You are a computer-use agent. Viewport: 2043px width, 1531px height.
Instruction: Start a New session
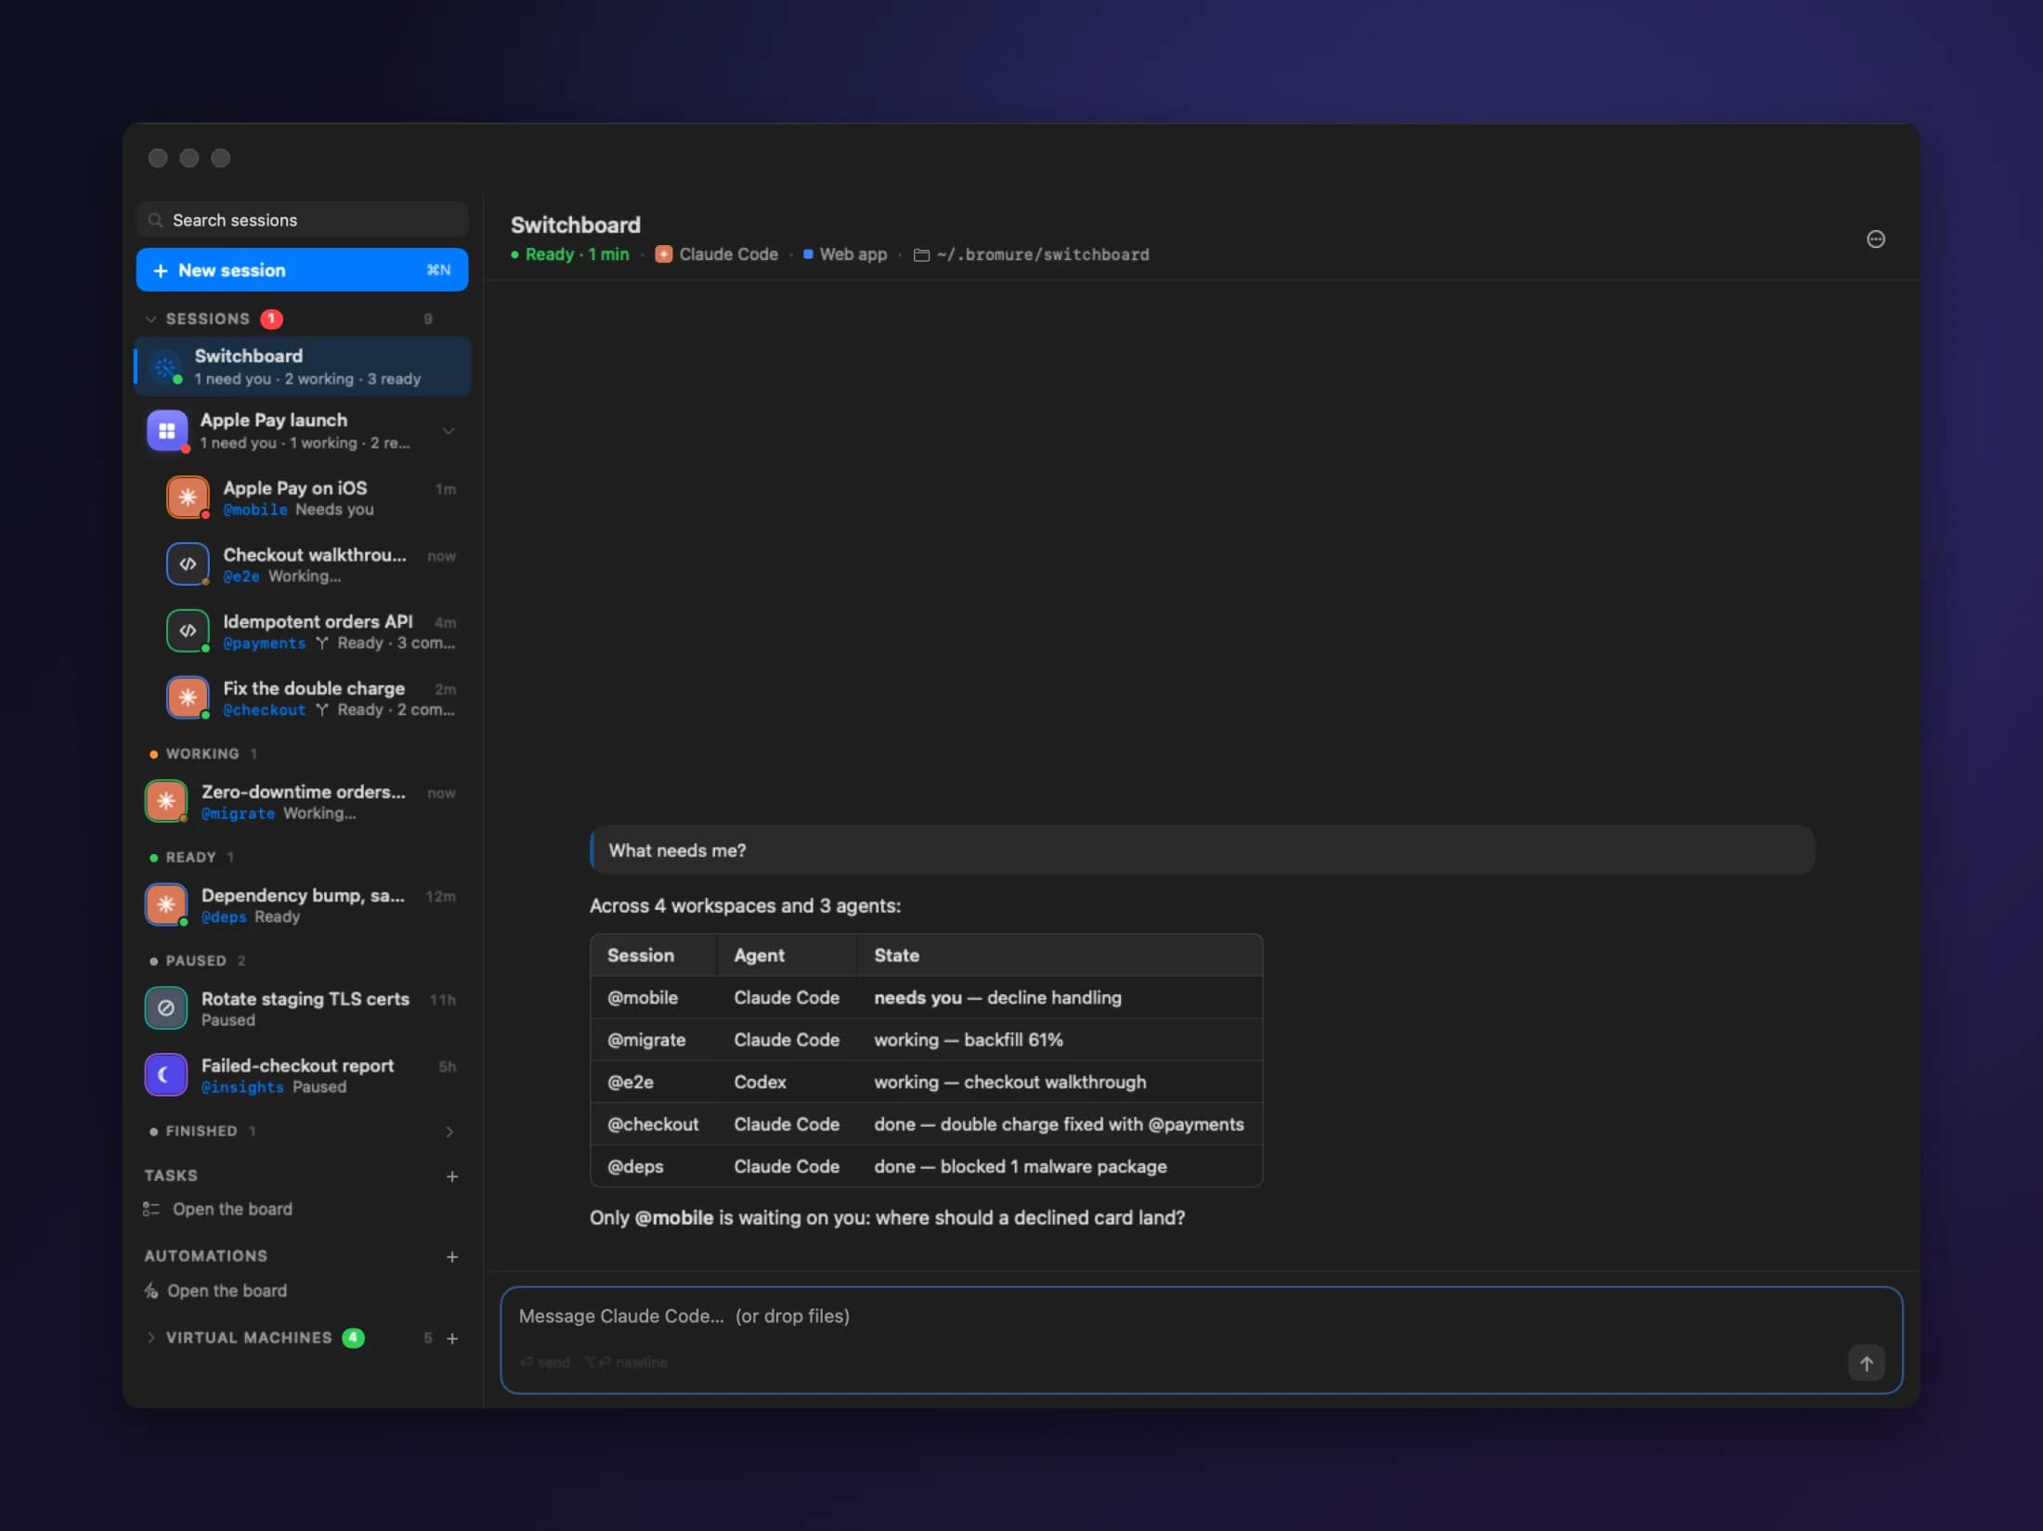coord(302,270)
